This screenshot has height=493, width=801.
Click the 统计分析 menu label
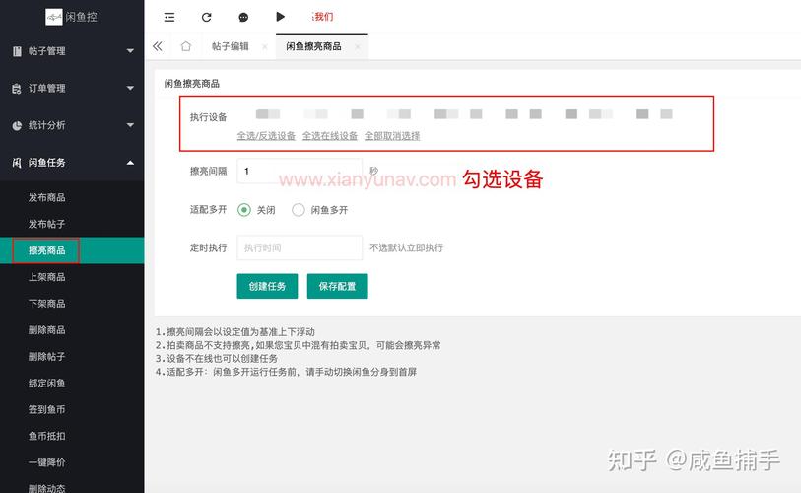[46, 125]
